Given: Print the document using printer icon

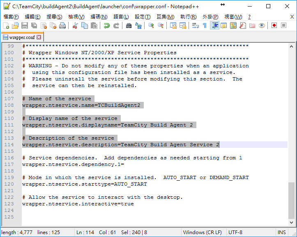Looking at the screenshot, I should pos(62,25).
